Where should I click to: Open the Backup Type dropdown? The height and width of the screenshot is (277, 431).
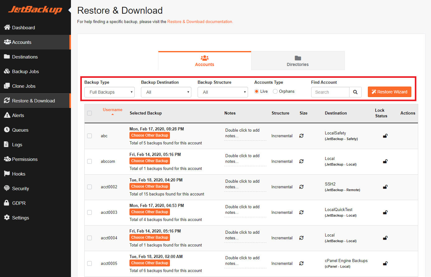[x=110, y=92]
